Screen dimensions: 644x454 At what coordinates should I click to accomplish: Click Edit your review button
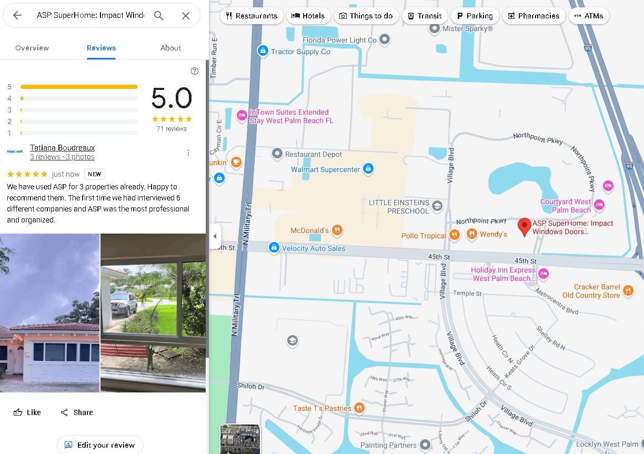[100, 445]
